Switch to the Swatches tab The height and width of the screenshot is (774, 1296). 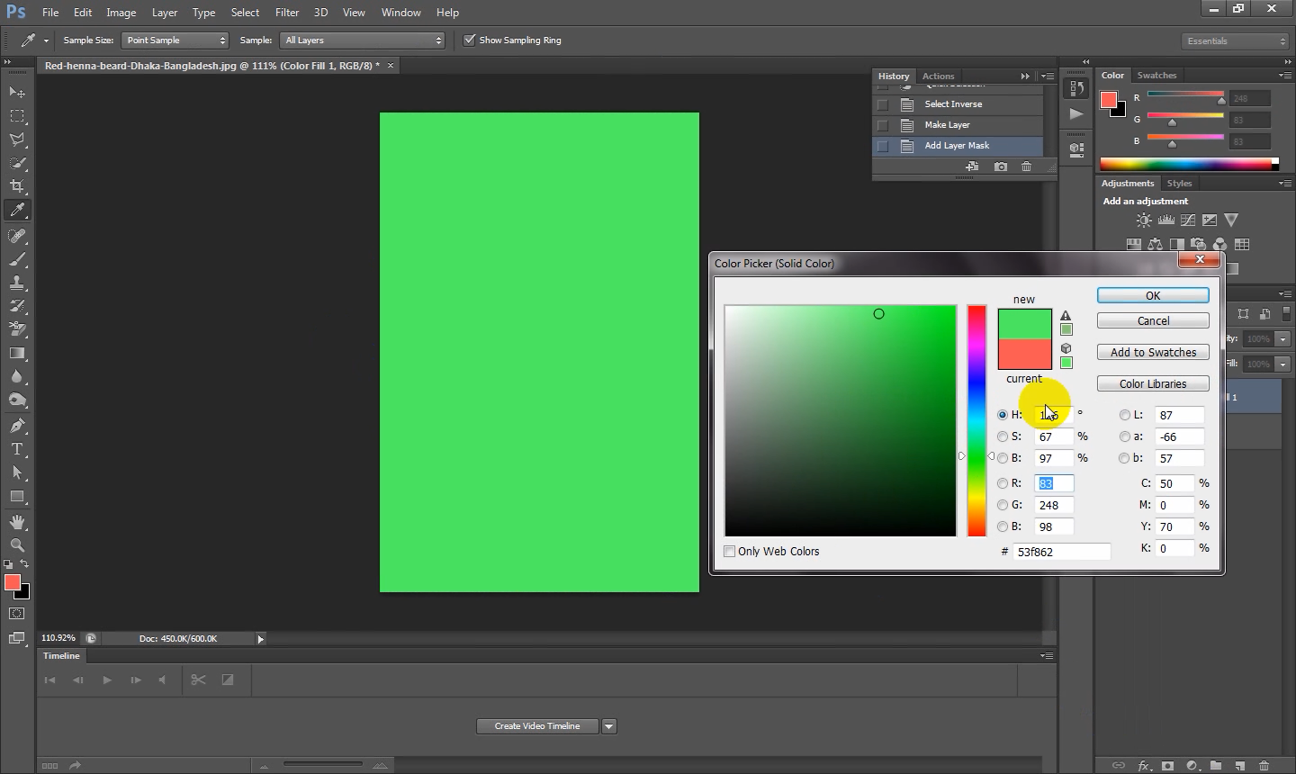pos(1156,76)
